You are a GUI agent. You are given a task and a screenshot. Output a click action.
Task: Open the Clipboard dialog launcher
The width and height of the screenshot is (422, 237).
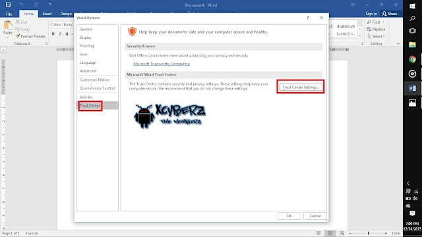tap(46, 43)
